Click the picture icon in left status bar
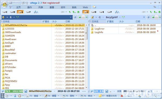162x99 pixels. point(26,91)
